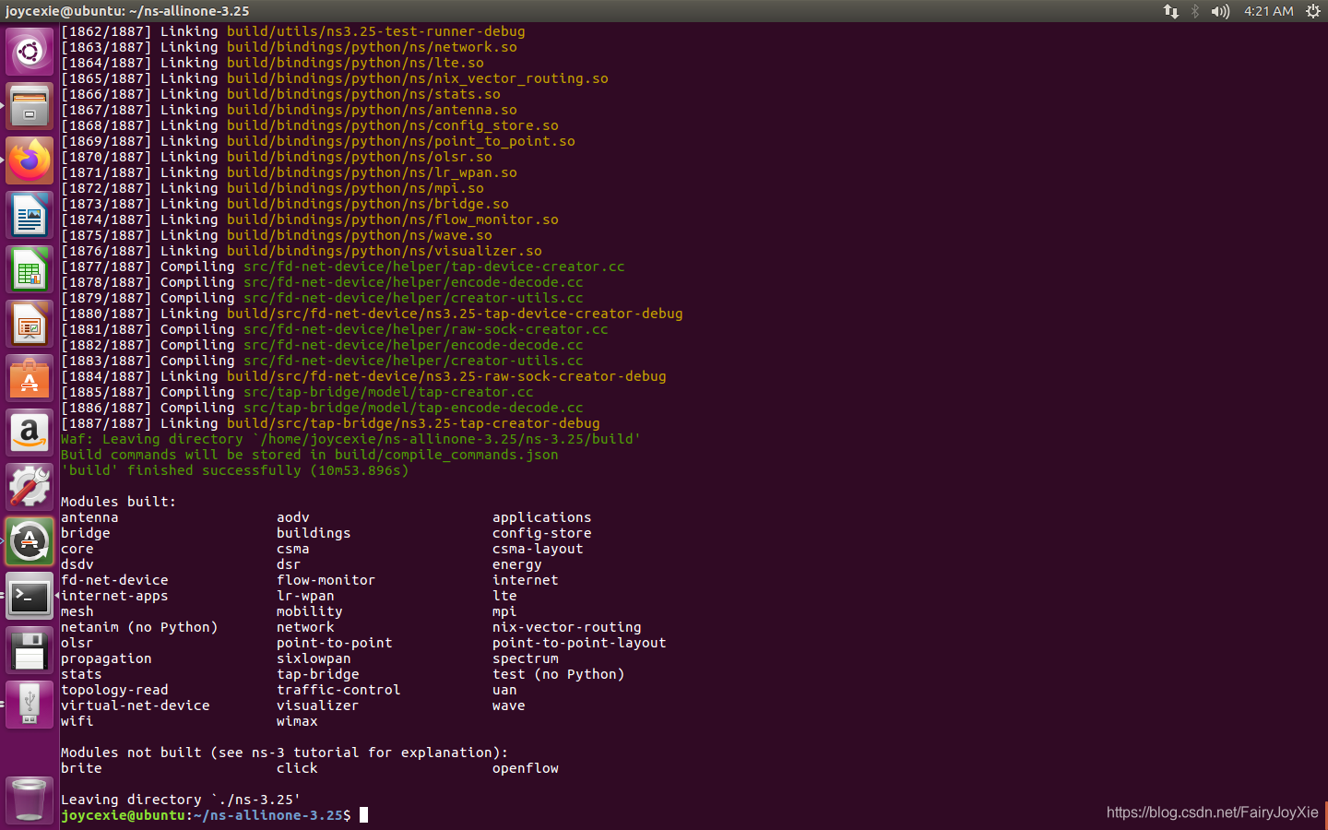The image size is (1328, 830).
Task: Click line [1865/1887] nix_vector_routing.so
Action: pos(335,78)
